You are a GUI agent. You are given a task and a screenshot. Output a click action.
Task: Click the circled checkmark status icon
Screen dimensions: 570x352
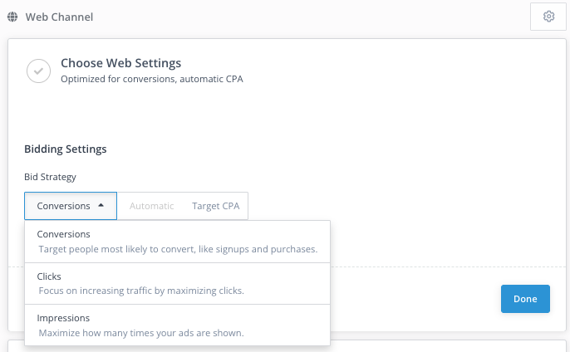coord(38,71)
